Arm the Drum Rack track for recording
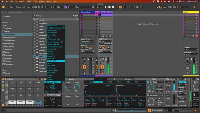The height and width of the screenshot is (113, 200). point(102,73)
